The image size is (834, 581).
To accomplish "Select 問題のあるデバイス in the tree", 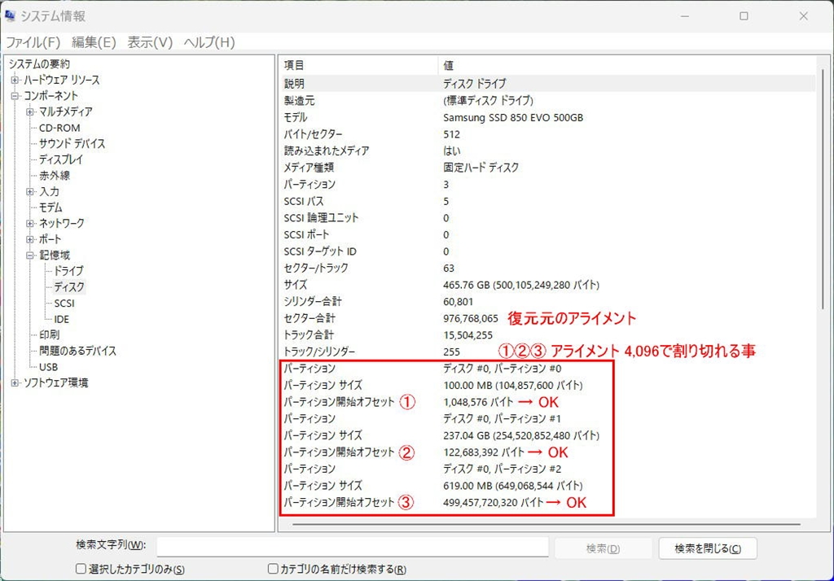I will point(77,351).
